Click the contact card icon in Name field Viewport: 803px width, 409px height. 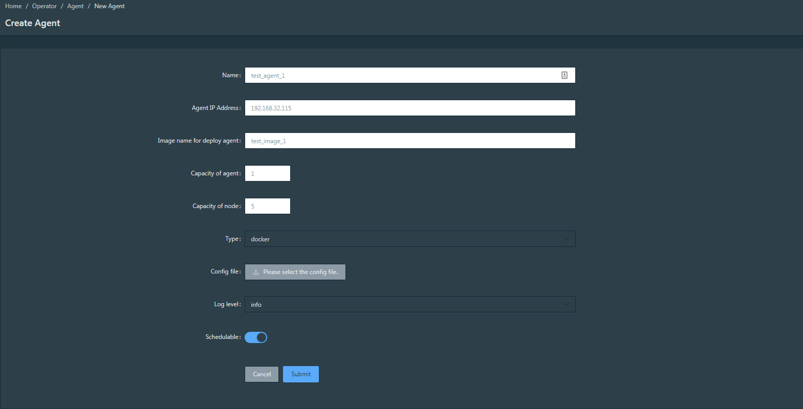565,75
